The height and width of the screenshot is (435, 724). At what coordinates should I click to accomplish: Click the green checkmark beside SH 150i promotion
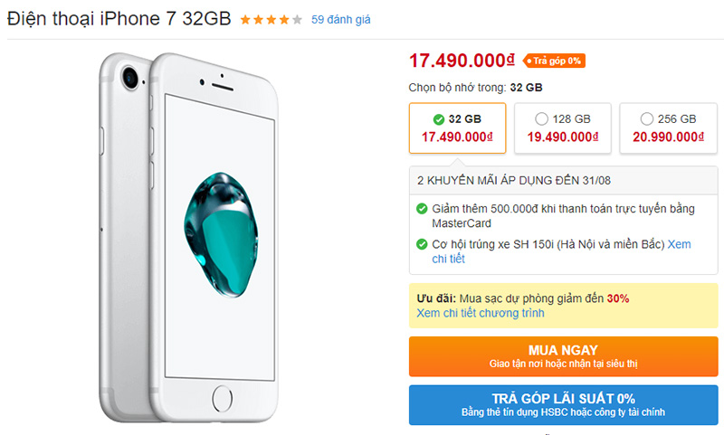pos(422,244)
